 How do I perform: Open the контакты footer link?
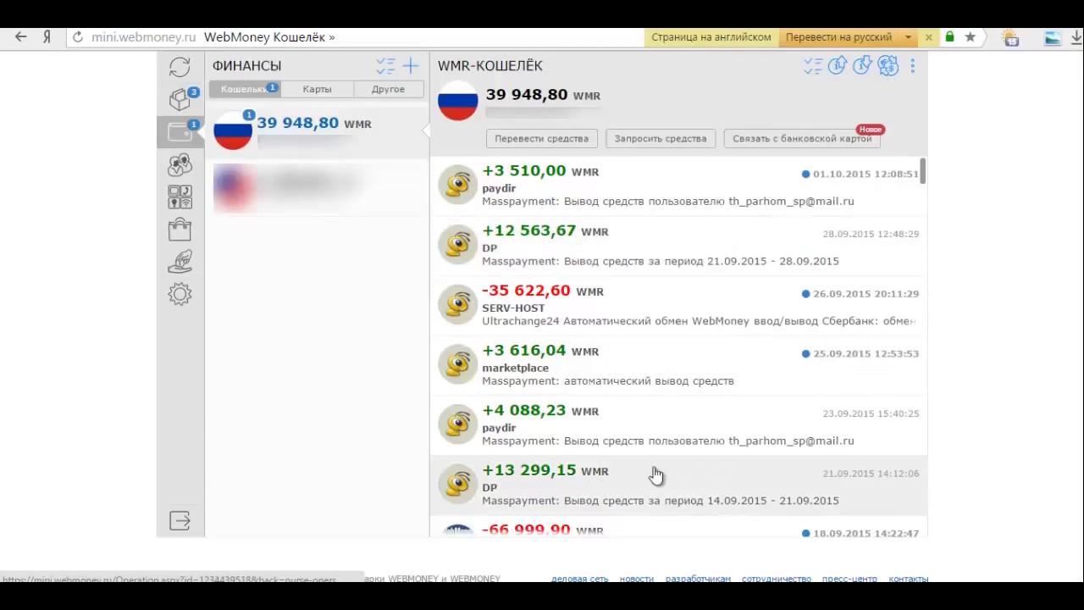(x=909, y=579)
